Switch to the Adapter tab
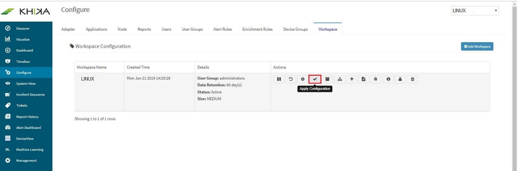The image size is (517, 171). (68, 29)
